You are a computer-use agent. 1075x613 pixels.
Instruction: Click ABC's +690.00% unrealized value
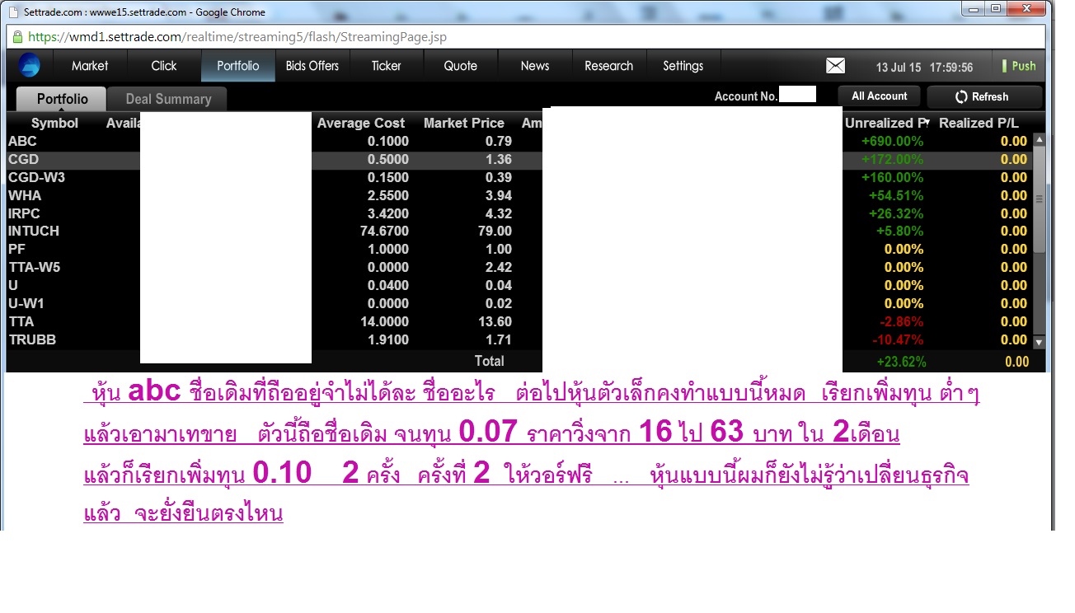point(892,141)
